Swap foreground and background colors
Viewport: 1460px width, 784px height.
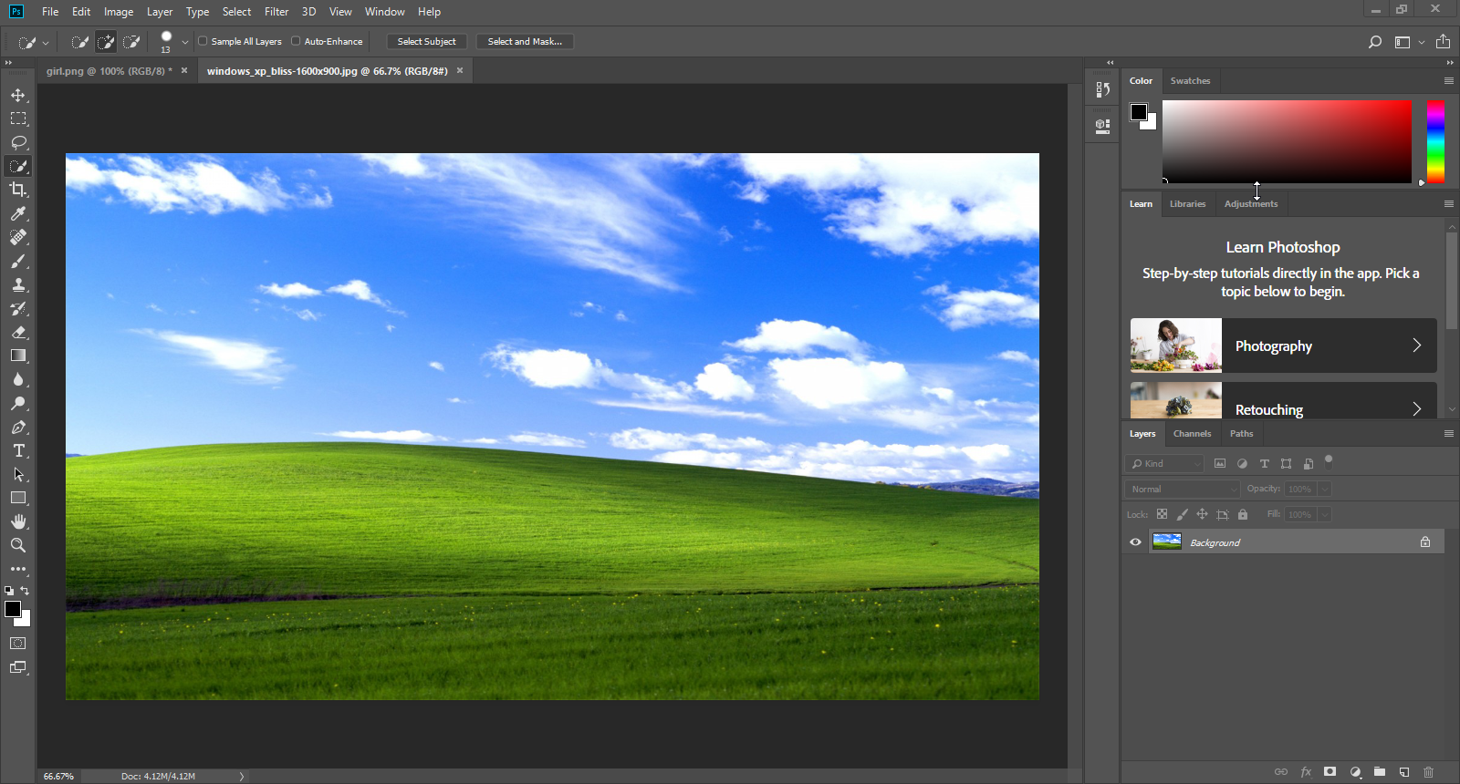coord(26,591)
